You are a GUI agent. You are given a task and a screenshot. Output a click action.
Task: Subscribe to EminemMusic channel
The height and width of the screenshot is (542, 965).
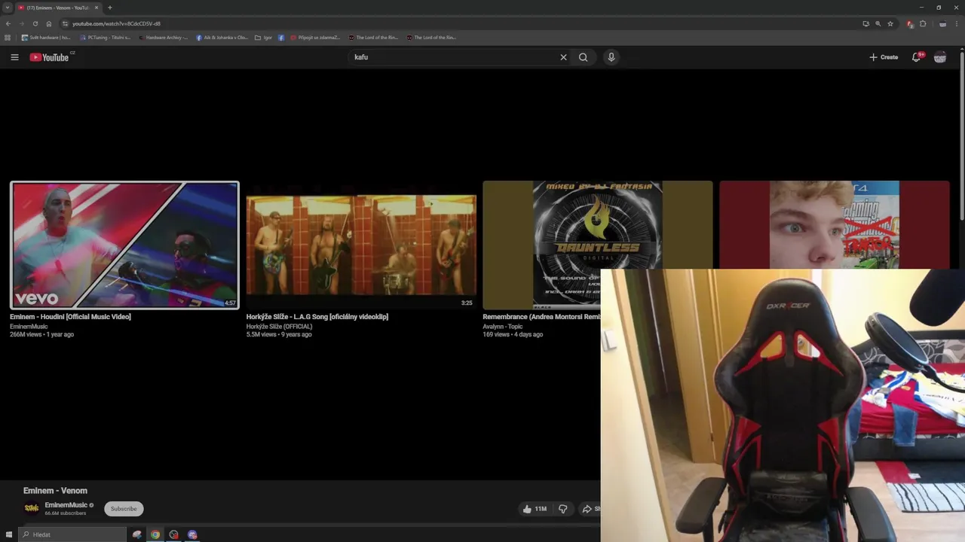(x=124, y=509)
